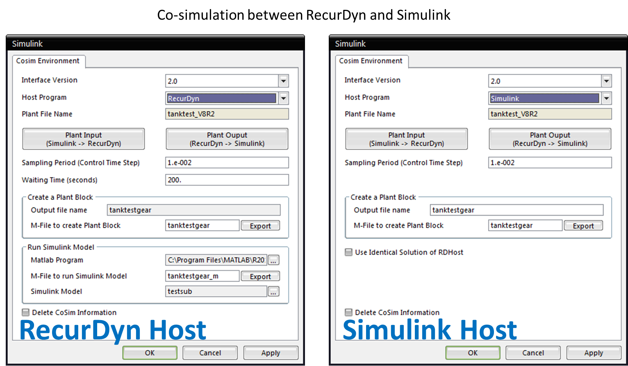The width and height of the screenshot is (628, 366).
Task: Click Plant Ouput button in RecurDyn Host dialog
Action: pyautogui.click(x=227, y=139)
